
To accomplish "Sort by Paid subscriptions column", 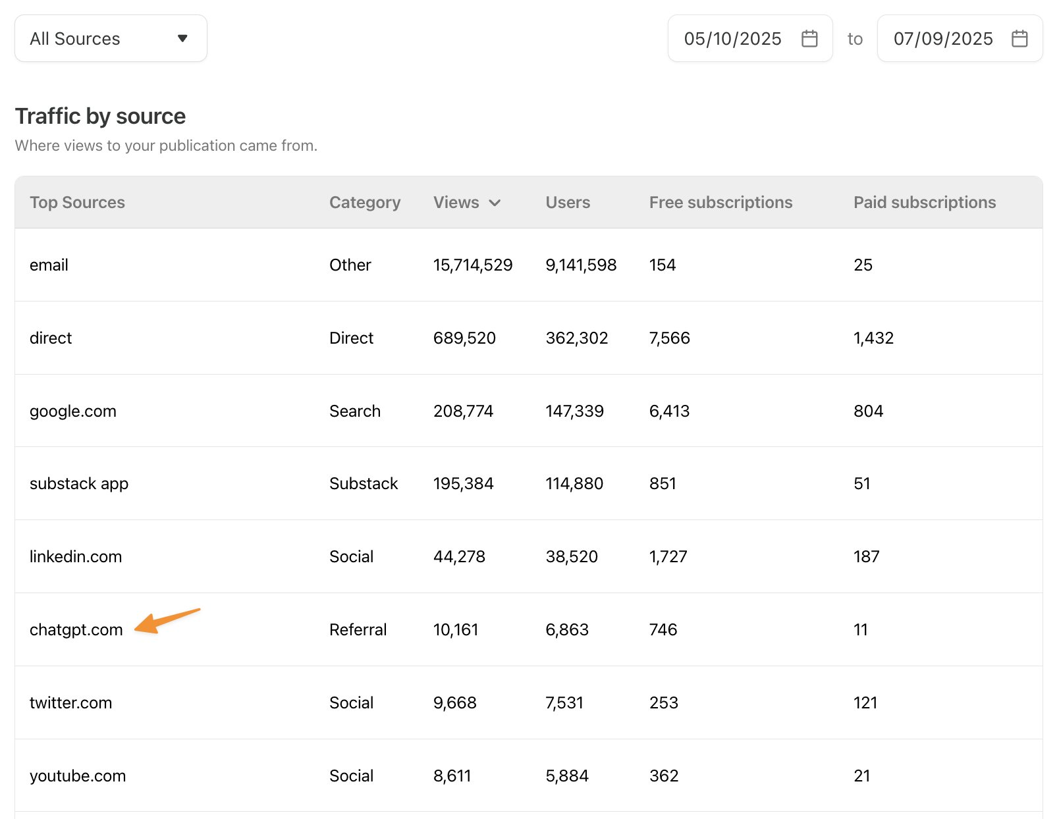I will tap(924, 203).
